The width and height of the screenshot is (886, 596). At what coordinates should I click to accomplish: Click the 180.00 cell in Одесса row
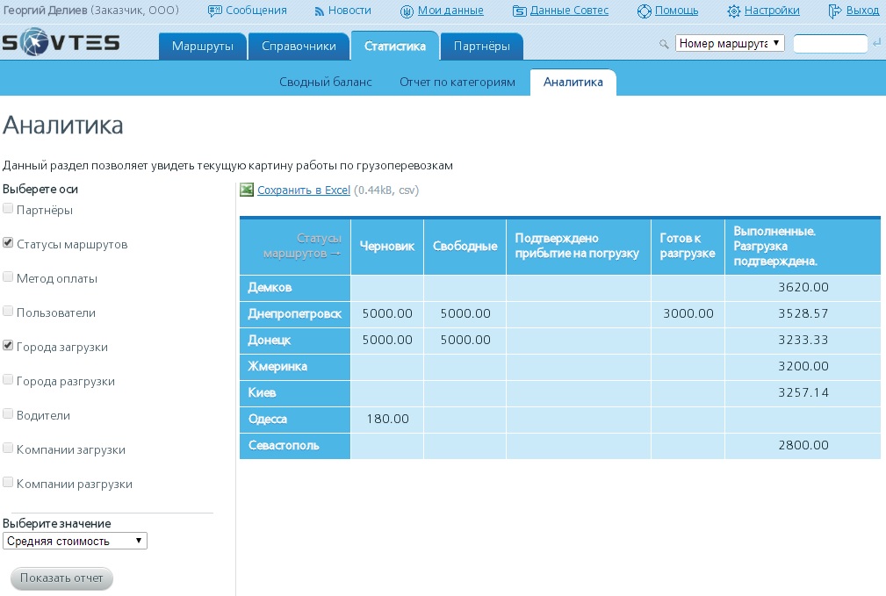(x=387, y=419)
